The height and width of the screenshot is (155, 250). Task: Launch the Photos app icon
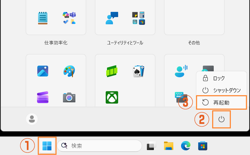43,71
